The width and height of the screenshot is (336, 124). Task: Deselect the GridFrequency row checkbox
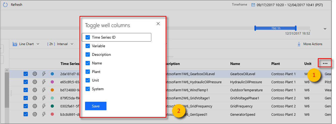[26, 106]
